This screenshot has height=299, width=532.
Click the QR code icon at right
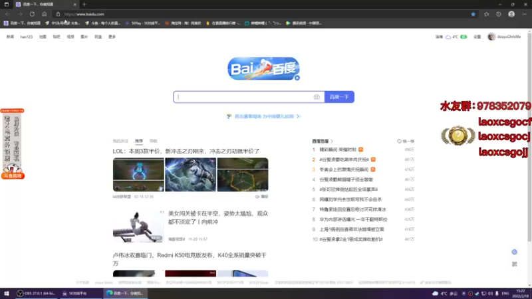point(514,264)
